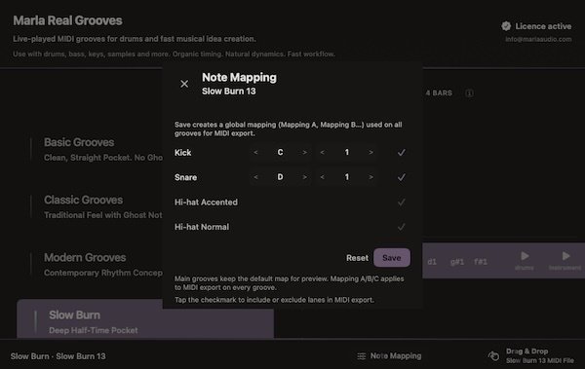Click the Hi-hat Accented label

(206, 202)
